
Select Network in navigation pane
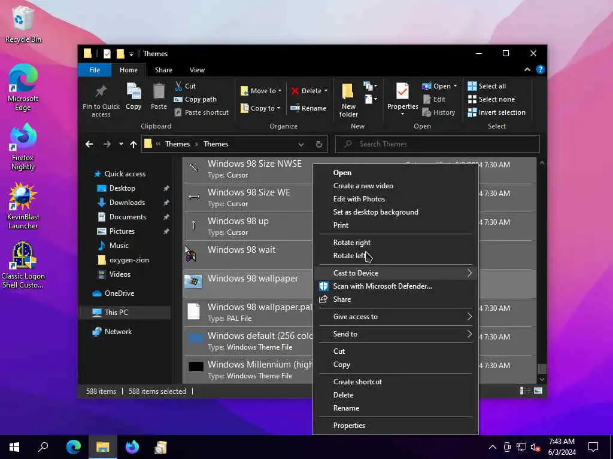118,331
